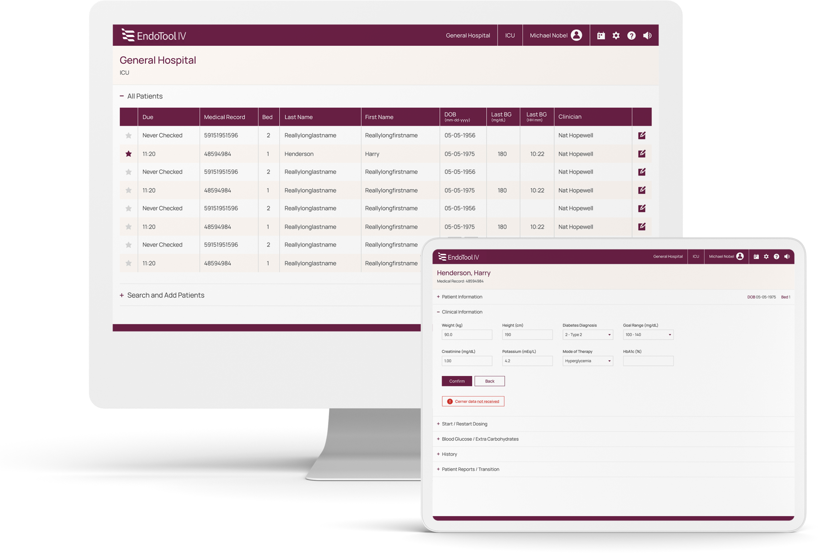The width and height of the screenshot is (820, 553).
Task: Open the Diabetes Diagnosis dropdown
Action: (x=587, y=335)
